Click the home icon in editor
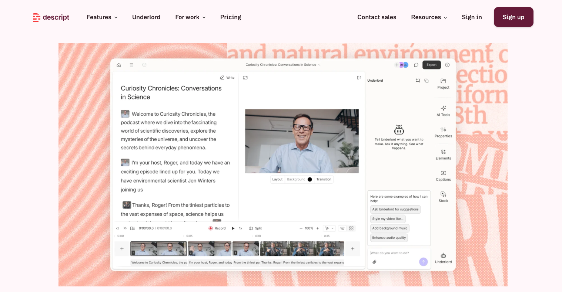562x292 pixels. [x=119, y=65]
